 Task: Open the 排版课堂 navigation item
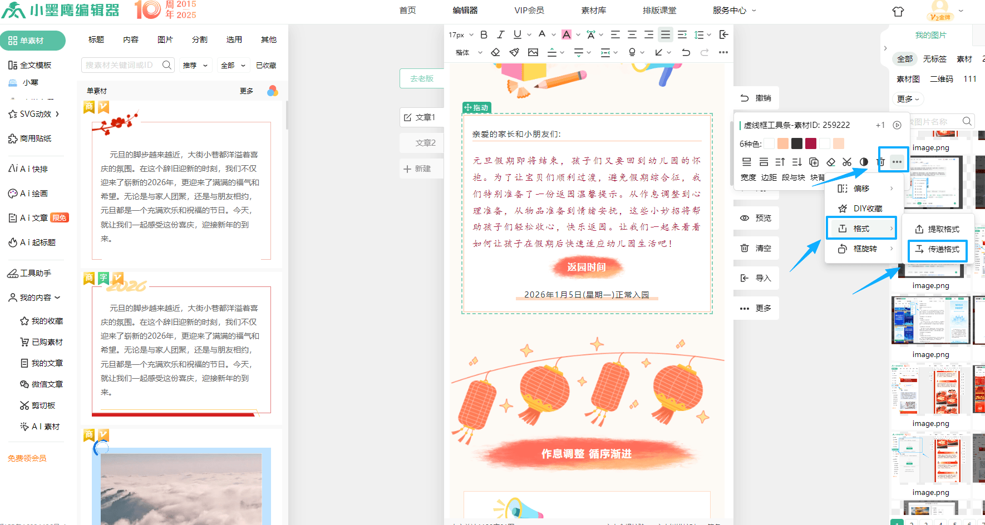tap(659, 10)
